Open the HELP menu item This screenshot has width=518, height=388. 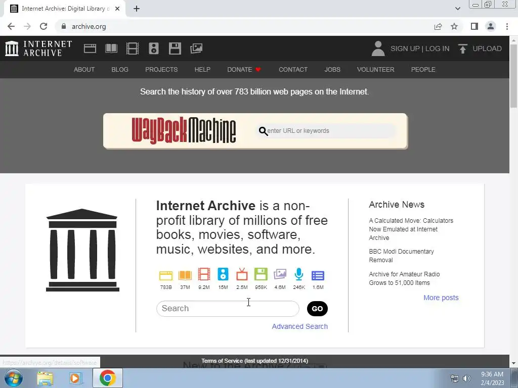[202, 70]
